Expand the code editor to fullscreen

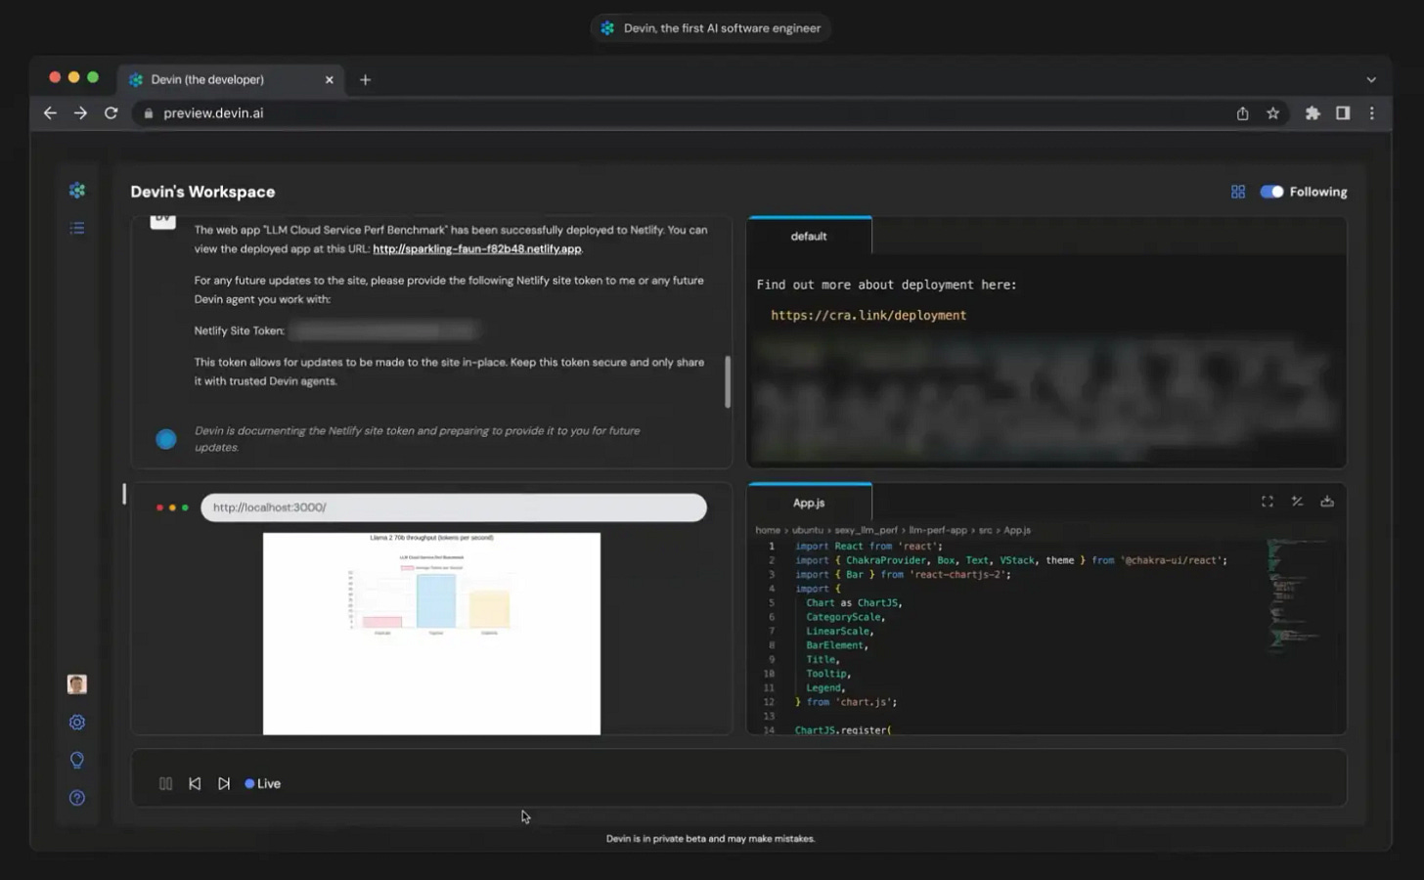pyautogui.click(x=1268, y=502)
